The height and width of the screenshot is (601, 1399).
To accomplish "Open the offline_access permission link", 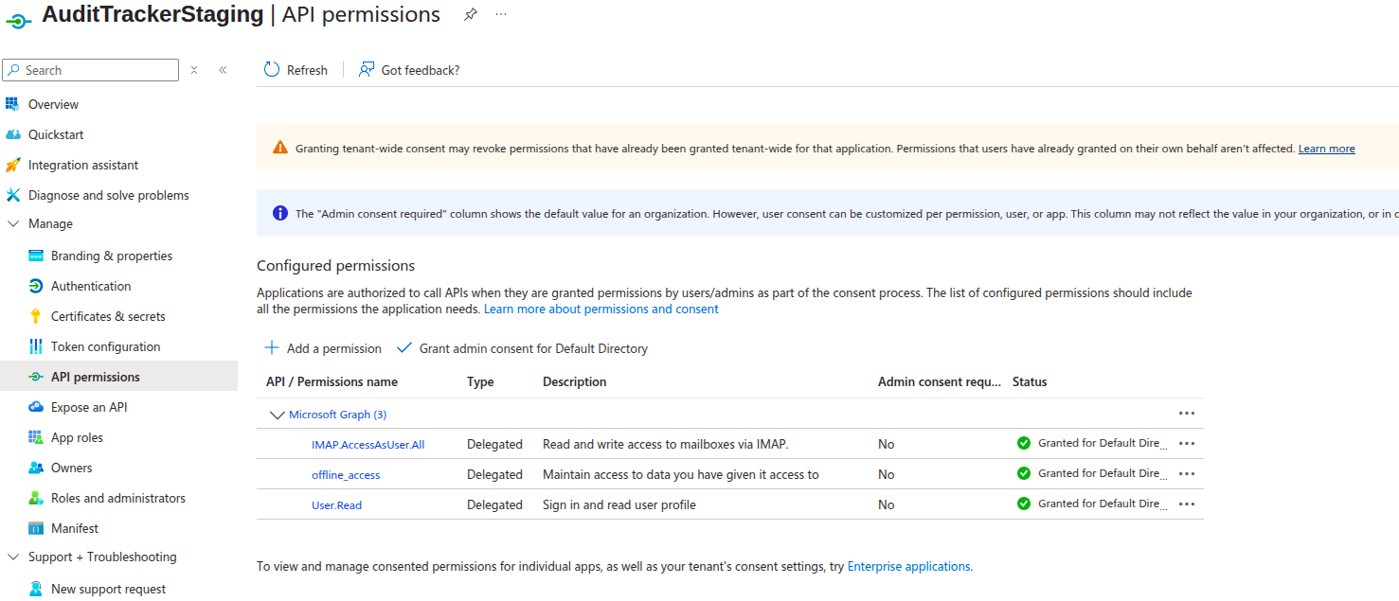I will click(346, 475).
